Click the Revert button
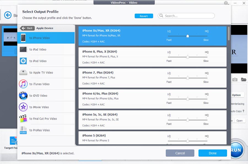 pos(144,16)
